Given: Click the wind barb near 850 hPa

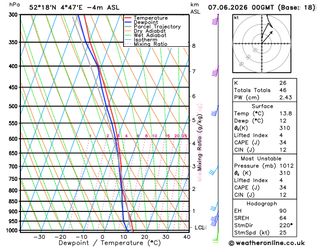Looking at the screenshot, I should pos(215,206).
